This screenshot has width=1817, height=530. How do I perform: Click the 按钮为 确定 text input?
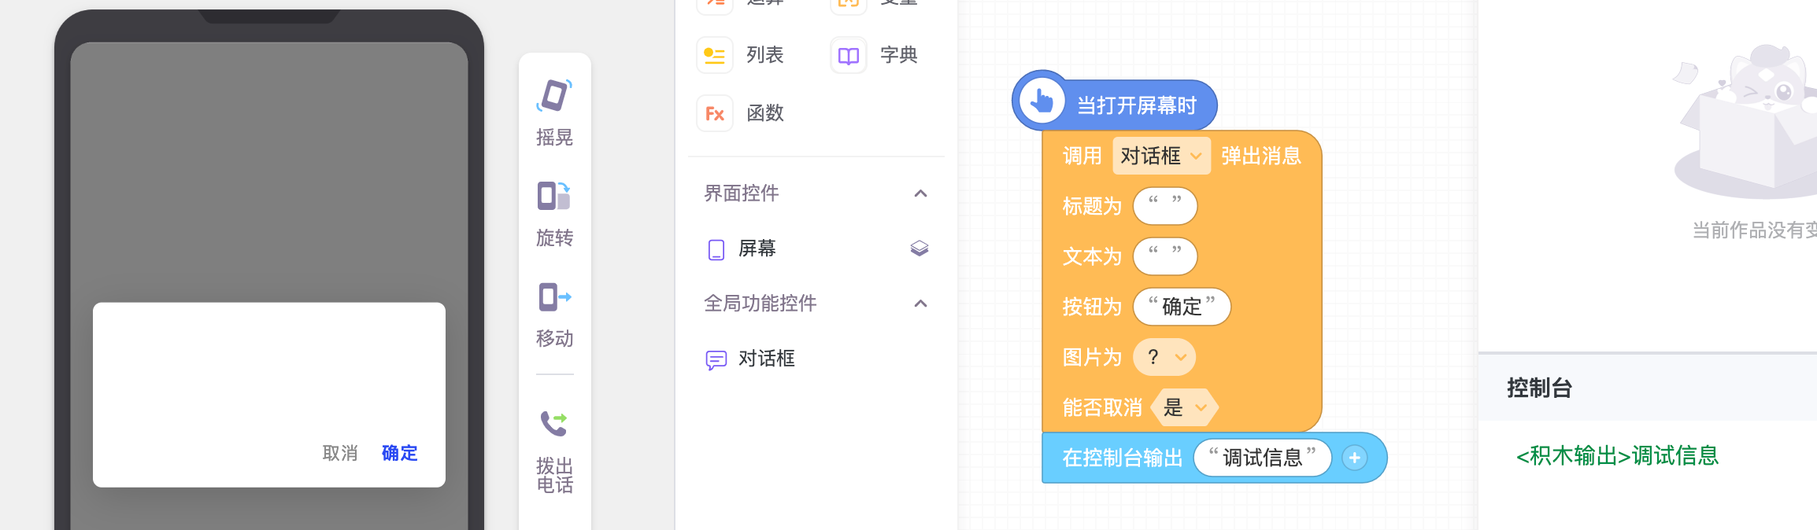point(1182,307)
